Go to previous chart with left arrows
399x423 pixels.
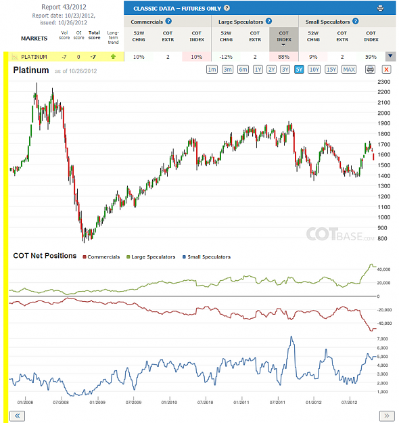18,416
